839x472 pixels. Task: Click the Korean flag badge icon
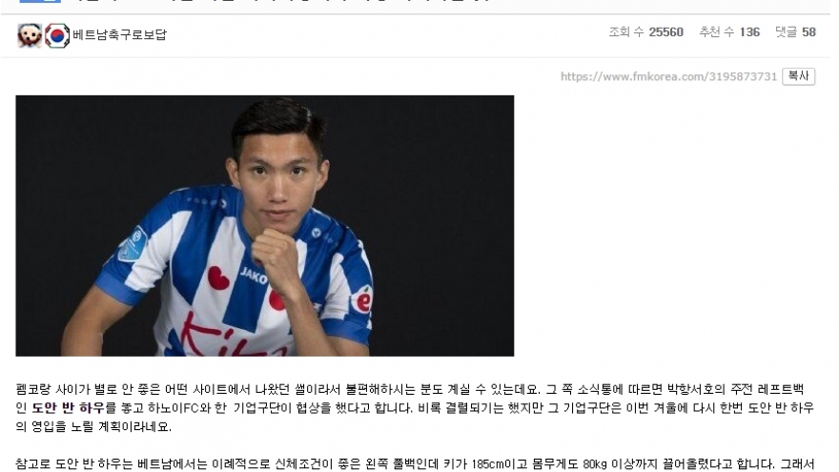(x=56, y=35)
